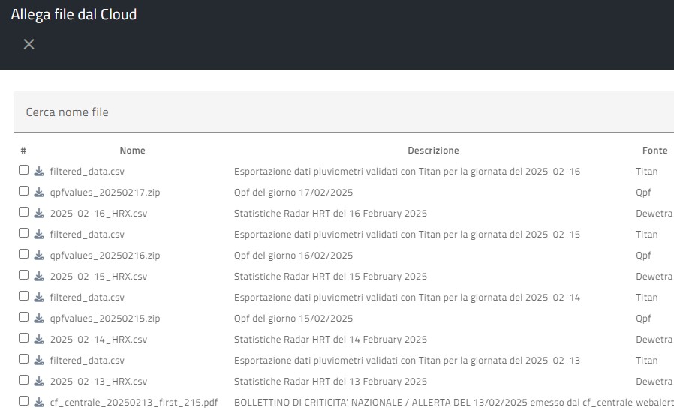Download cf_centrale_20250213_first_215.pdf bulletin
The height and width of the screenshot is (410, 674).
39,403
